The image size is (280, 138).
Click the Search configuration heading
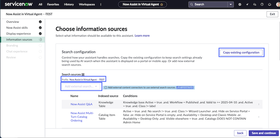[x=78, y=52]
